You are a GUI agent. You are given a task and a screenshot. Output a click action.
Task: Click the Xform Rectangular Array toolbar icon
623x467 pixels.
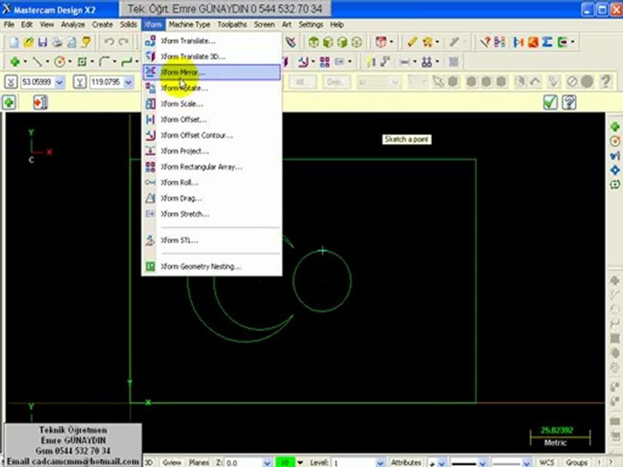(x=324, y=62)
